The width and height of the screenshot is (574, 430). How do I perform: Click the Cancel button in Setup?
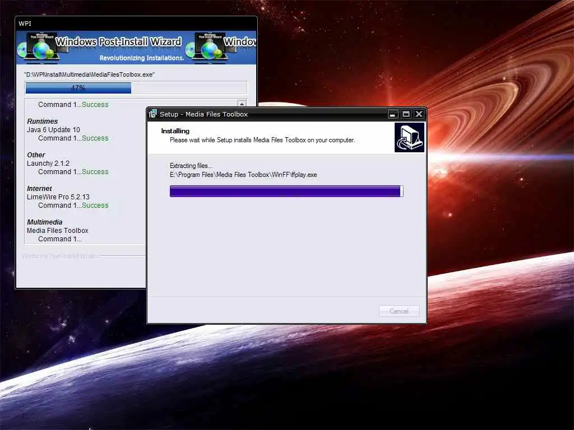coord(399,311)
